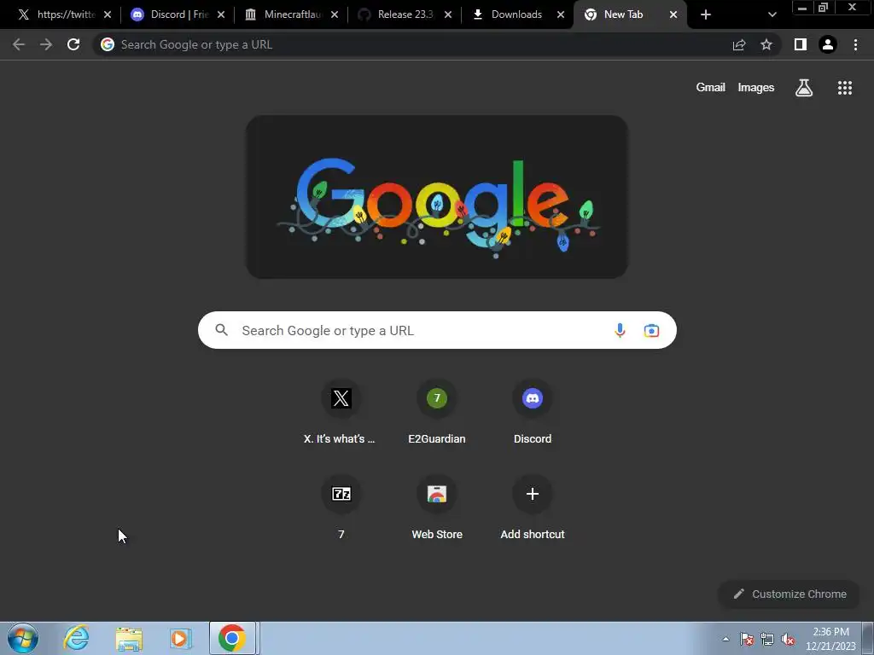Open the profile avatar menu
Viewport: 874px width, 655px height.
pyautogui.click(x=828, y=44)
